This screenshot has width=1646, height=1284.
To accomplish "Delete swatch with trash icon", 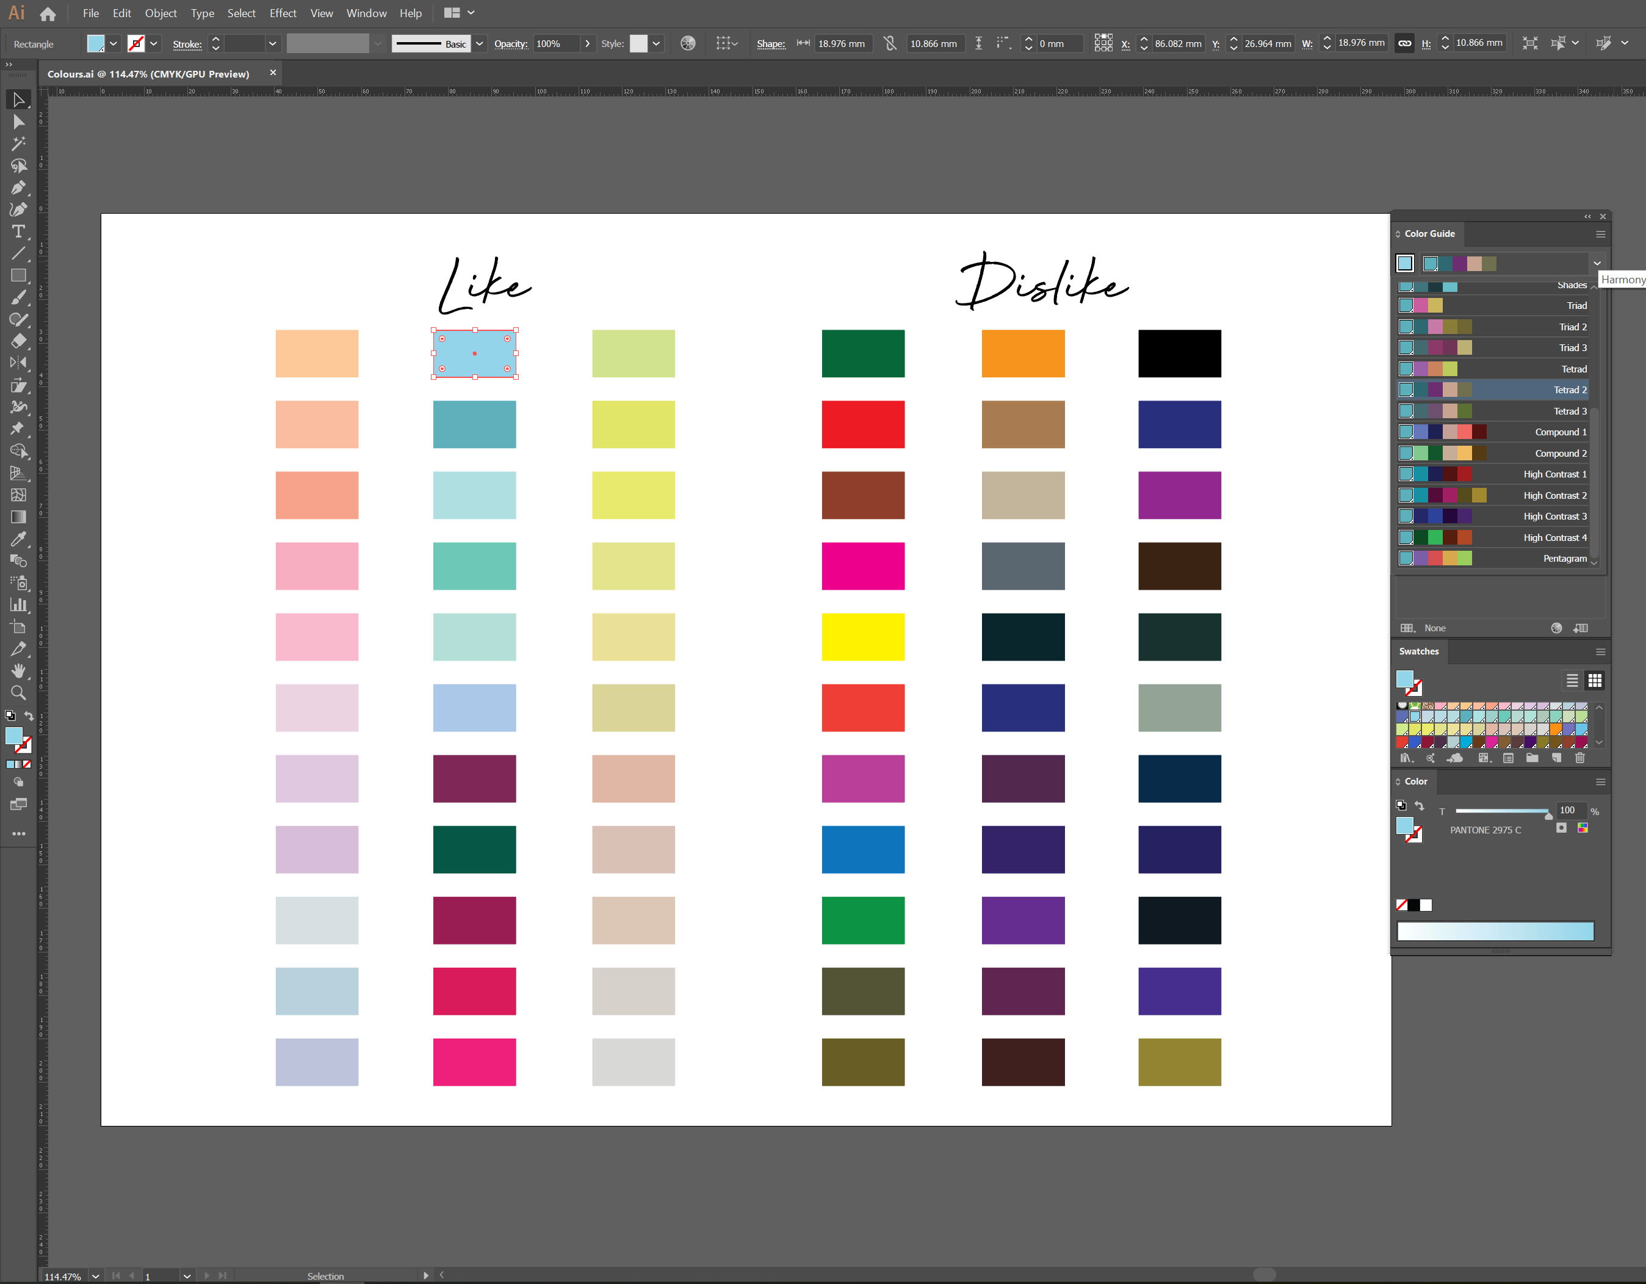I will [x=1579, y=758].
